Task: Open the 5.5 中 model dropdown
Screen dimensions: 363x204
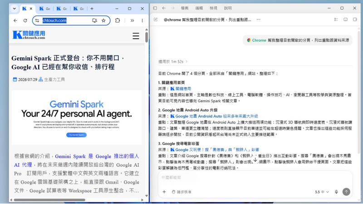Action: [x=322, y=192]
